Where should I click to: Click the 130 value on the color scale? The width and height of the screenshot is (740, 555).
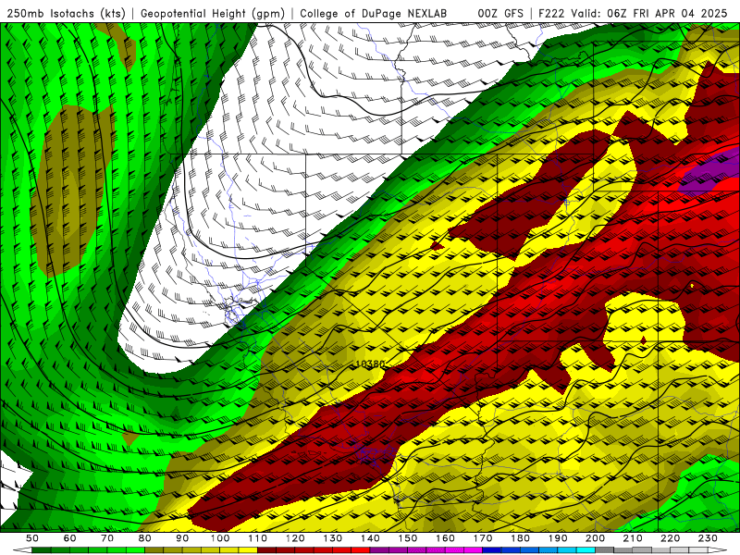pos(333,538)
